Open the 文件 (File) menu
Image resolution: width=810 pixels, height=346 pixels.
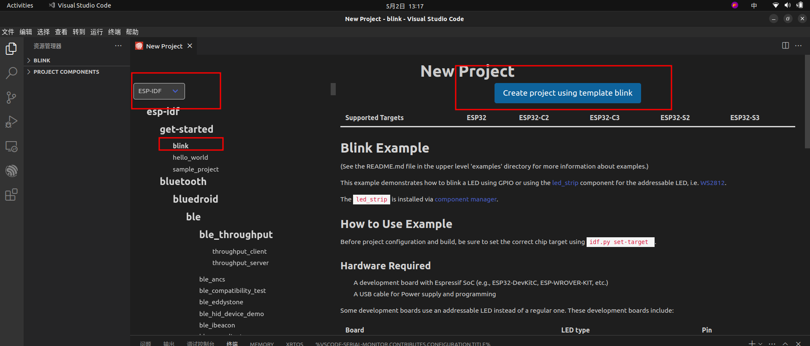click(8, 32)
